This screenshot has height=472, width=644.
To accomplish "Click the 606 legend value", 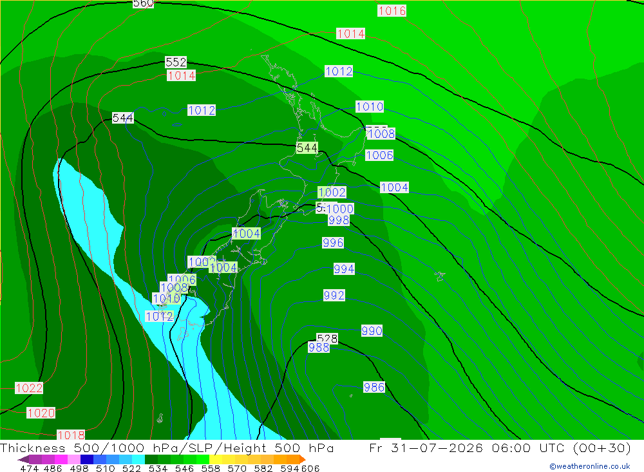I will coord(309,468).
